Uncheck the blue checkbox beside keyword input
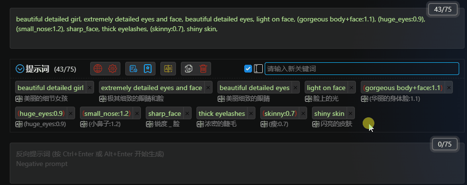 (248, 69)
